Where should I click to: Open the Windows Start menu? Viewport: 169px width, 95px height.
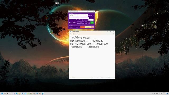pyautogui.click(x=2, y=93)
